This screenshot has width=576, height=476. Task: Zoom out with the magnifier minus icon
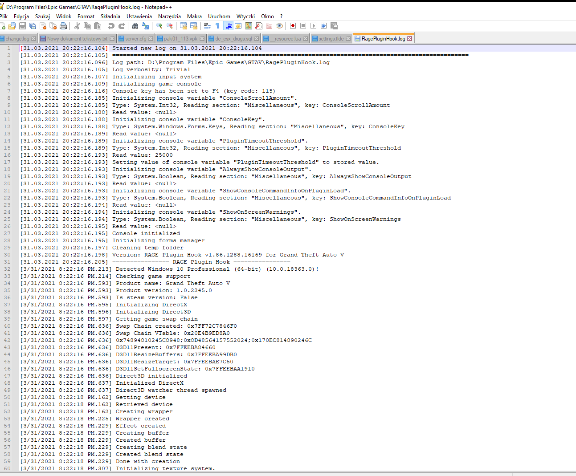coord(170,26)
